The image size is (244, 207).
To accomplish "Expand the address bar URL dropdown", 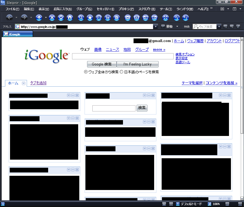I will [156, 27].
